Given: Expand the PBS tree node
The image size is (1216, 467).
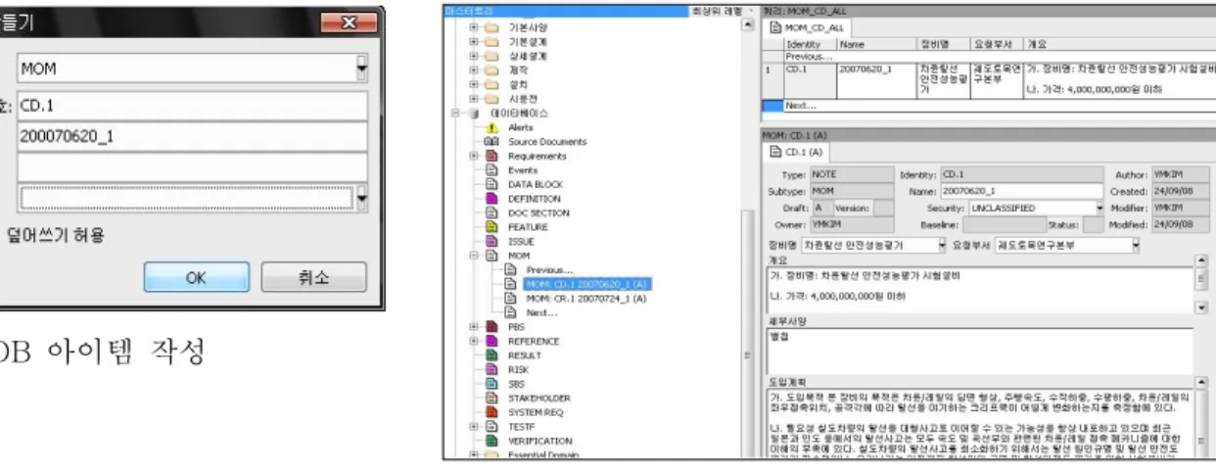Looking at the screenshot, I should coord(475,327).
